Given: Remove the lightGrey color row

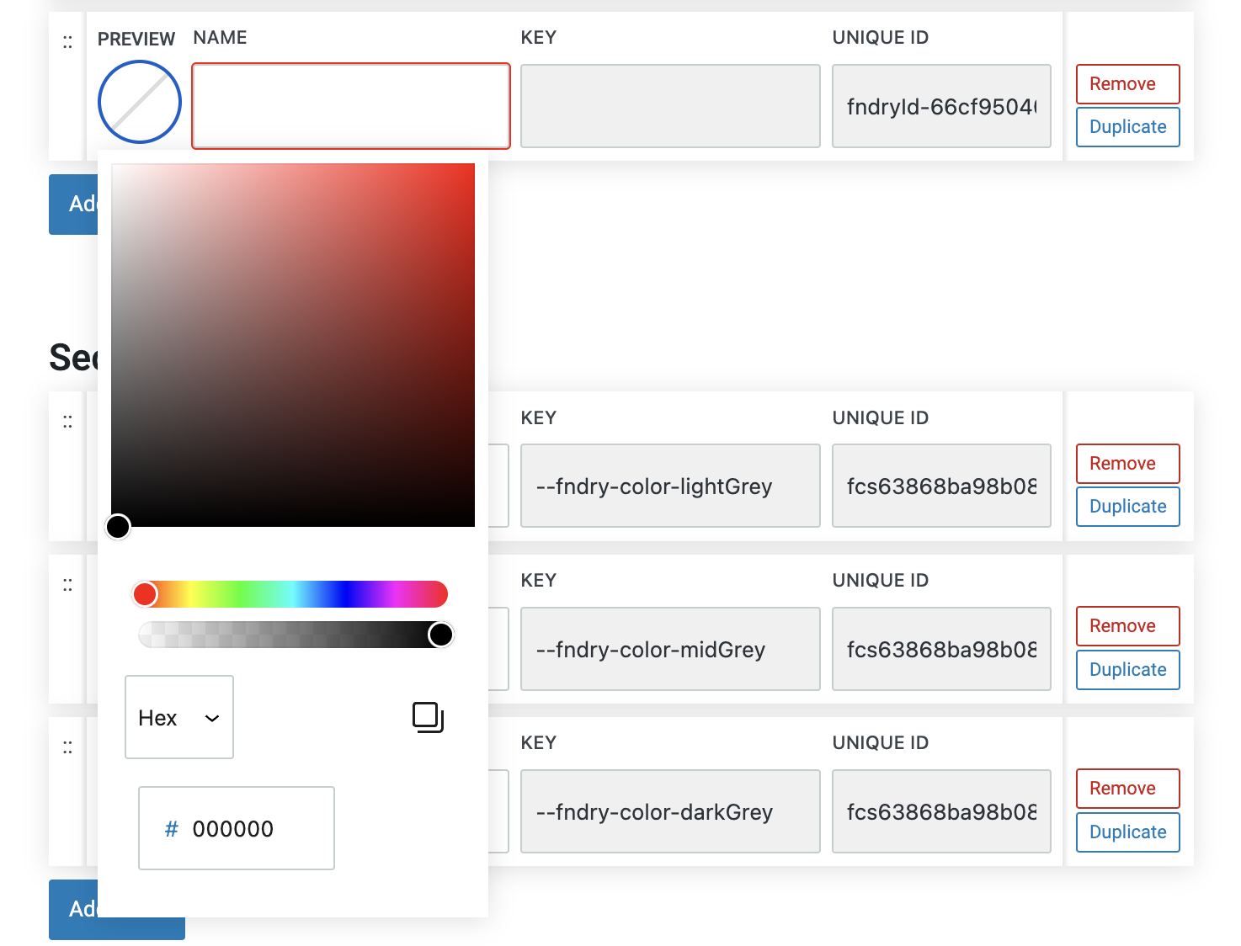Looking at the screenshot, I should coord(1127,464).
